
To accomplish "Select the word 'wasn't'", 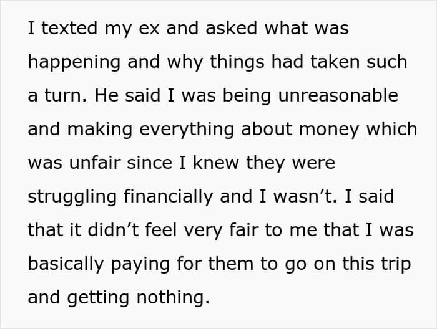I will click(303, 196).
